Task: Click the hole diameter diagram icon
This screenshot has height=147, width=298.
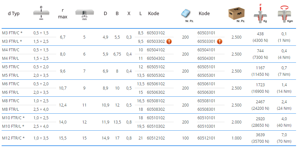Action: tap(84, 14)
